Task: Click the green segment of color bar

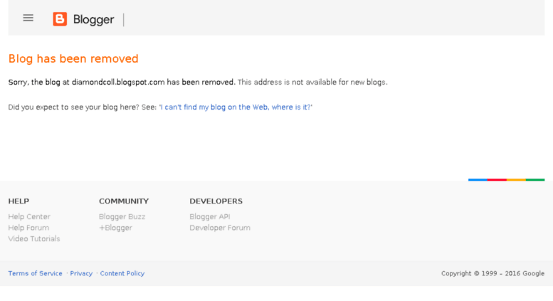Action: 535,180
